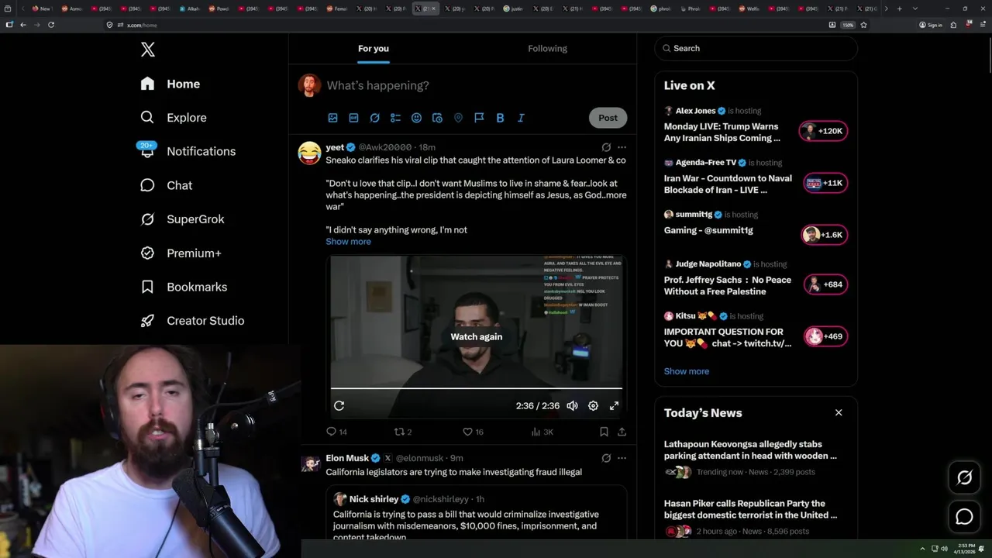The width and height of the screenshot is (992, 558).
Task: Switch to the For you tab
Action: tap(374, 49)
